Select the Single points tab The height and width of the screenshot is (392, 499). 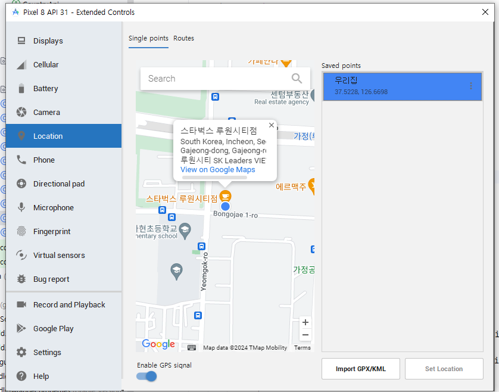click(148, 38)
